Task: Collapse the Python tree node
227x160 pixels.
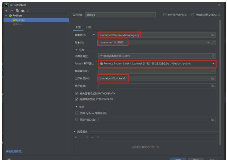Action: coord(6,15)
